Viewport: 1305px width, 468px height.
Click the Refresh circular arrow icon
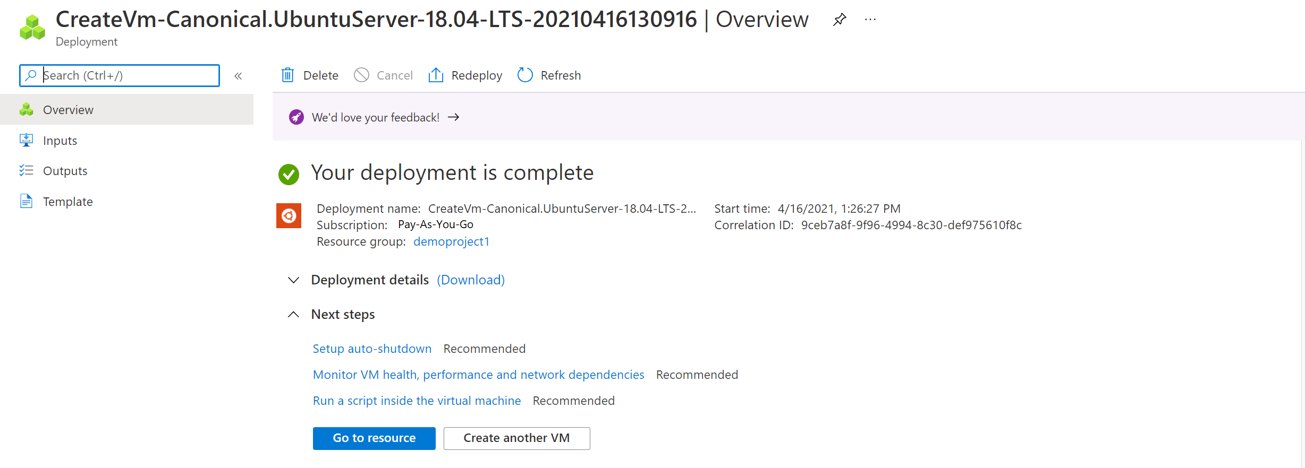click(x=525, y=75)
